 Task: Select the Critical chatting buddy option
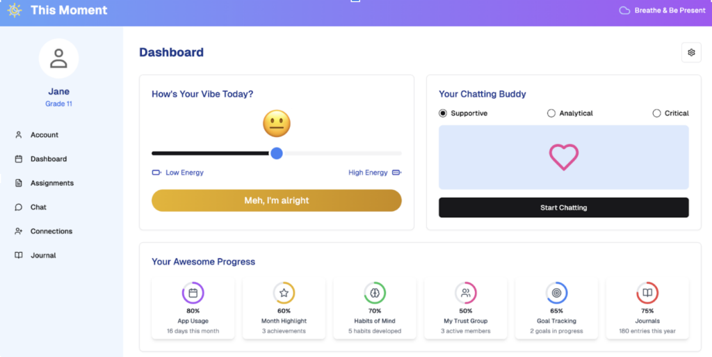(x=656, y=113)
